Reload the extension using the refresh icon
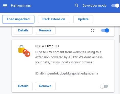120x94 pixels. [93, 30]
